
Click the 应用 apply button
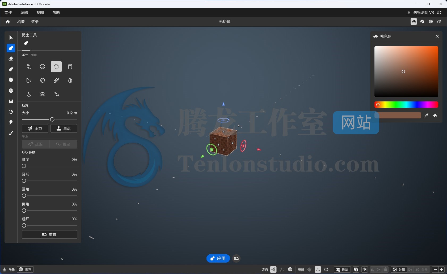tap(218, 258)
